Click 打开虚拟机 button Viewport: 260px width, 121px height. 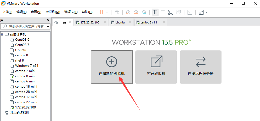click(156, 67)
